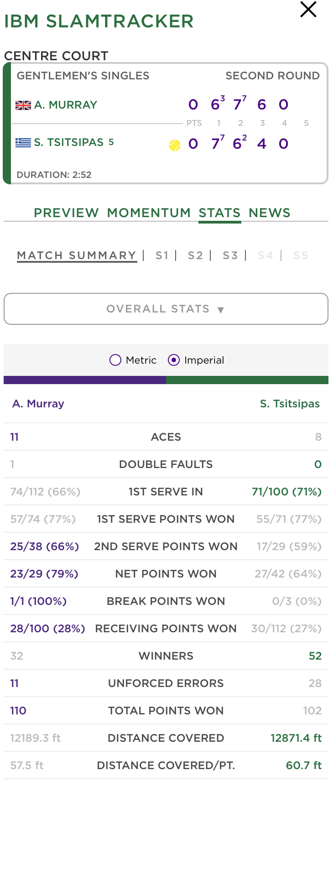Open the Overall Stats dropdown
The height and width of the screenshot is (885, 333).
pyautogui.click(x=166, y=309)
